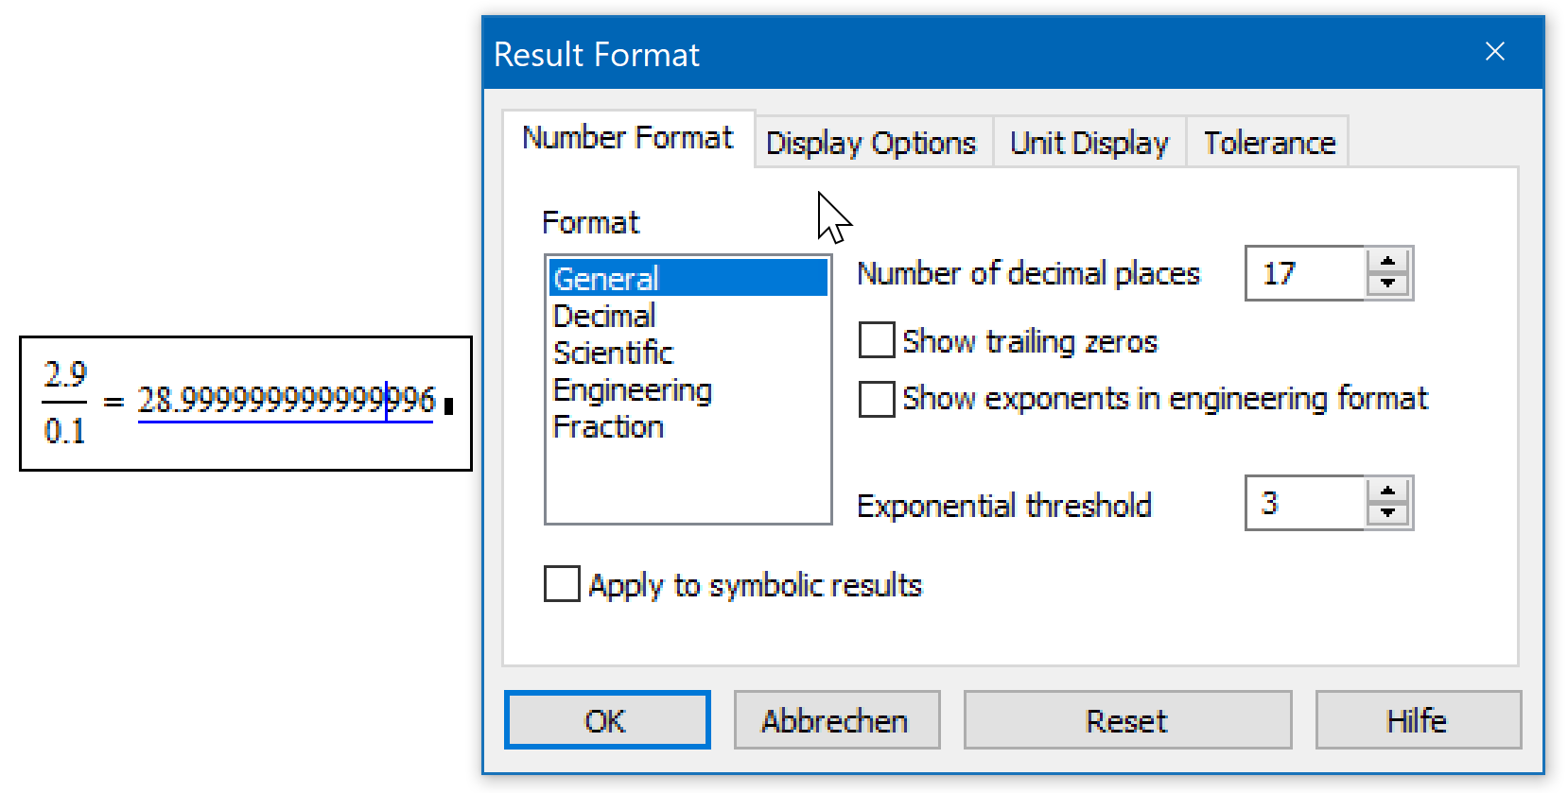Image resolution: width=1568 pixels, height=793 pixels.
Task: Select Decimal format in the list
Action: 603,315
